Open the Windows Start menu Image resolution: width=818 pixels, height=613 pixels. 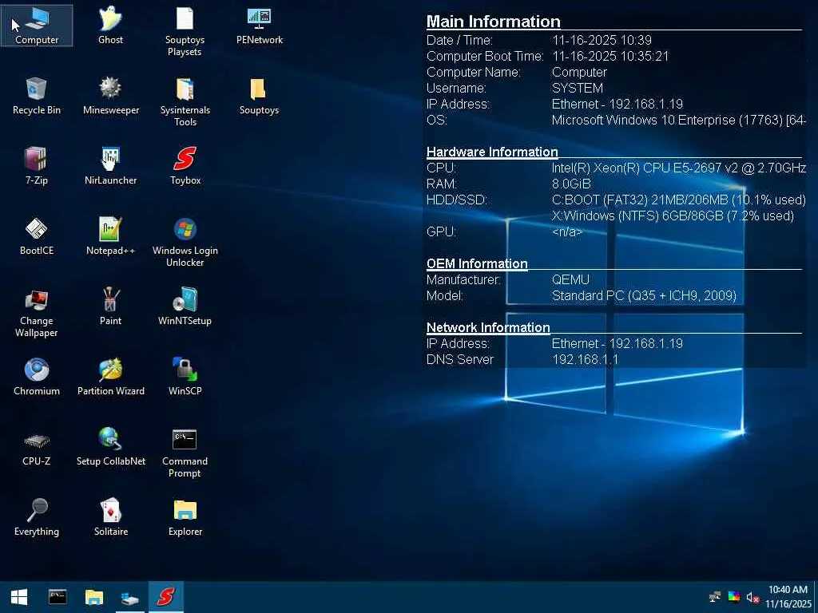(19, 597)
